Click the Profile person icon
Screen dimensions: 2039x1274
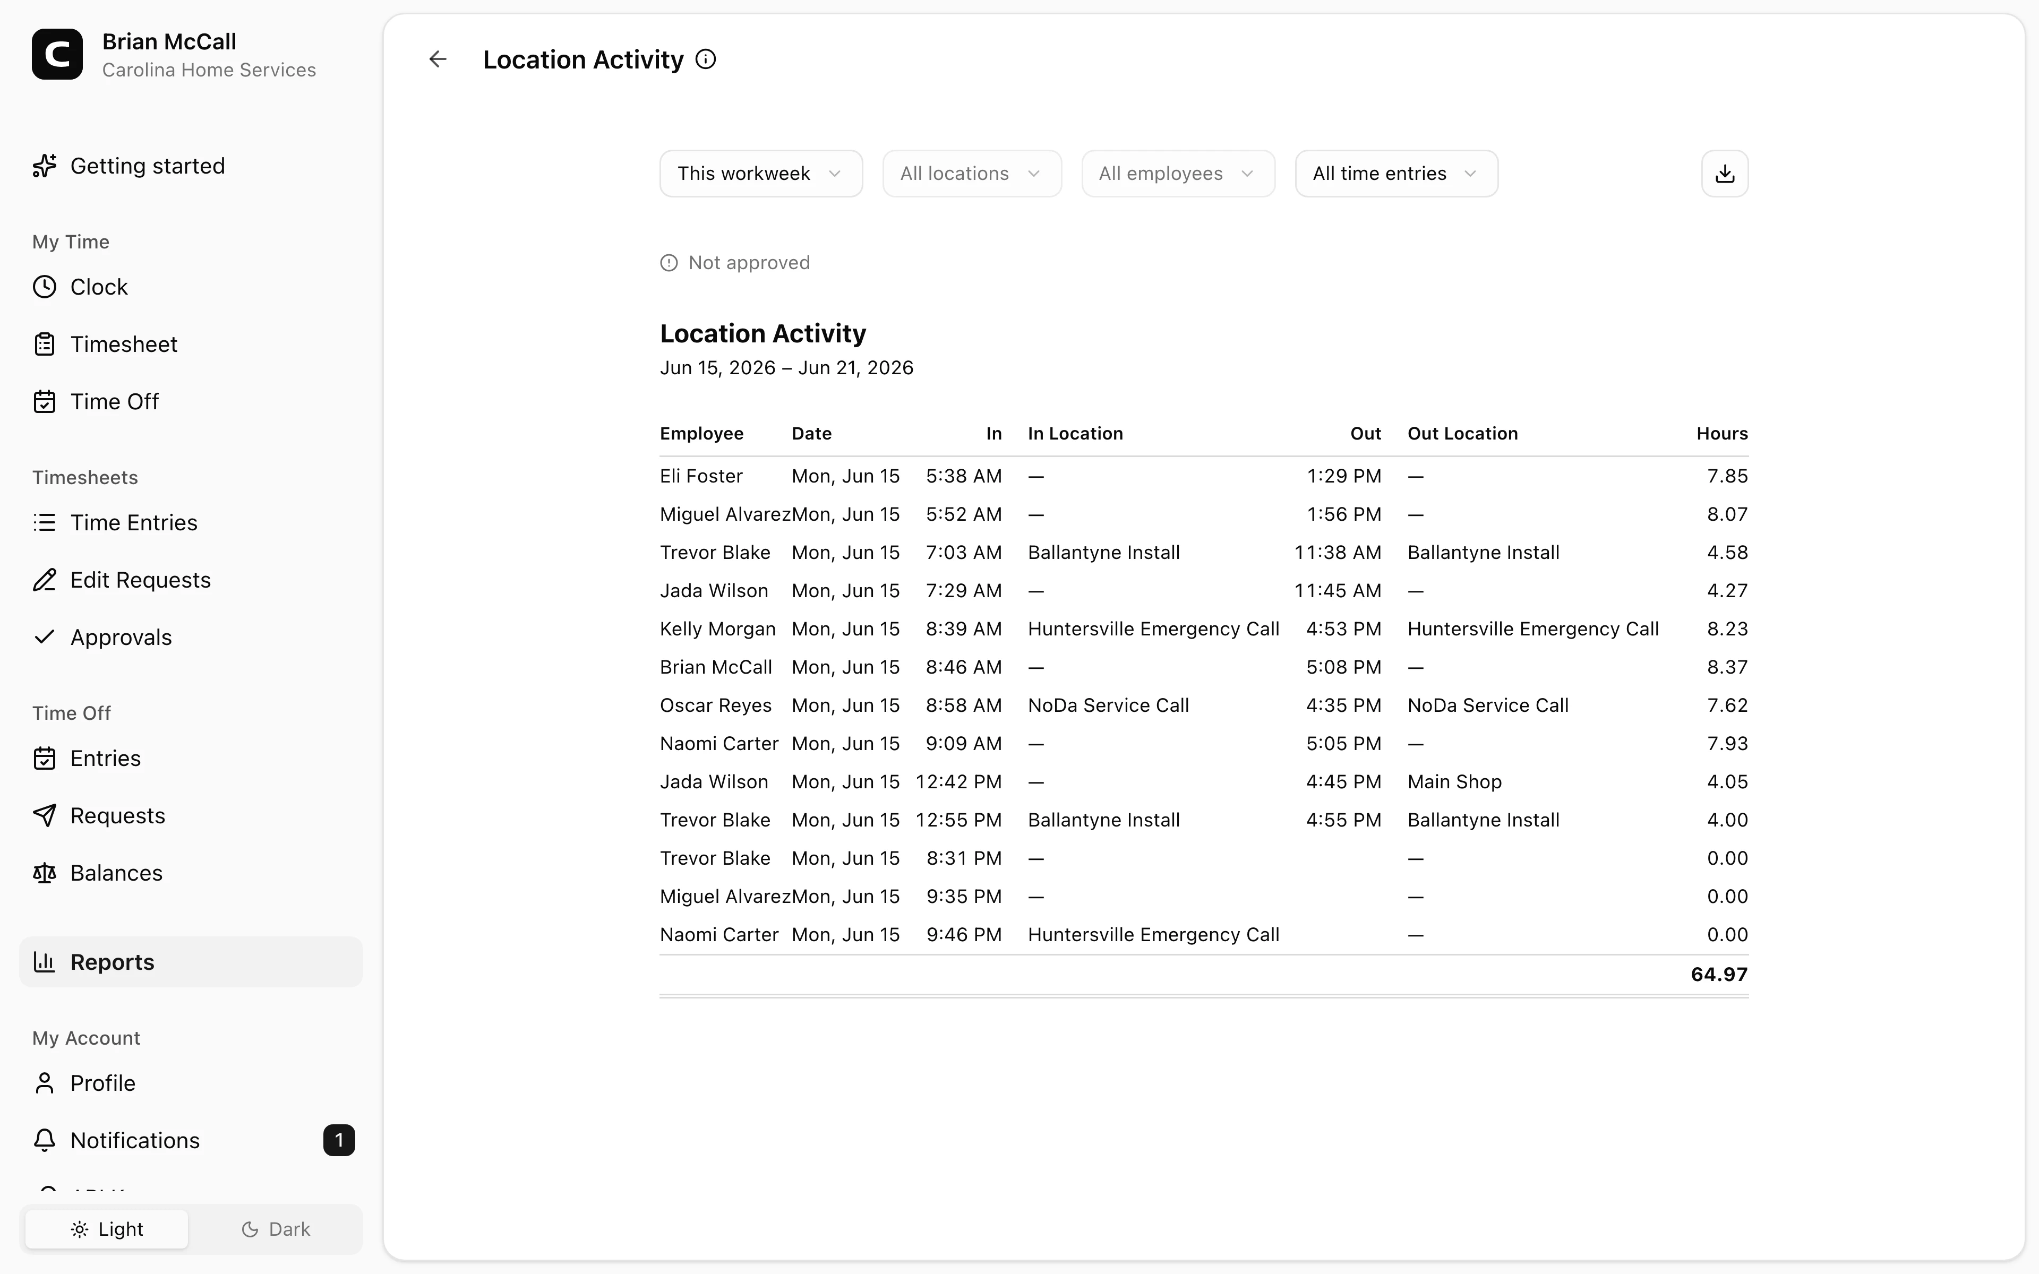[x=45, y=1083]
